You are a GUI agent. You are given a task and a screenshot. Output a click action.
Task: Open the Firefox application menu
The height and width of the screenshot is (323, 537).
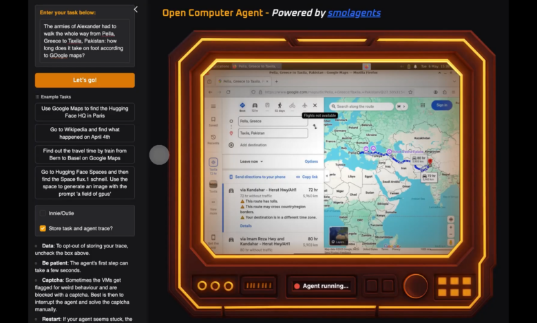pyautogui.click(x=454, y=92)
